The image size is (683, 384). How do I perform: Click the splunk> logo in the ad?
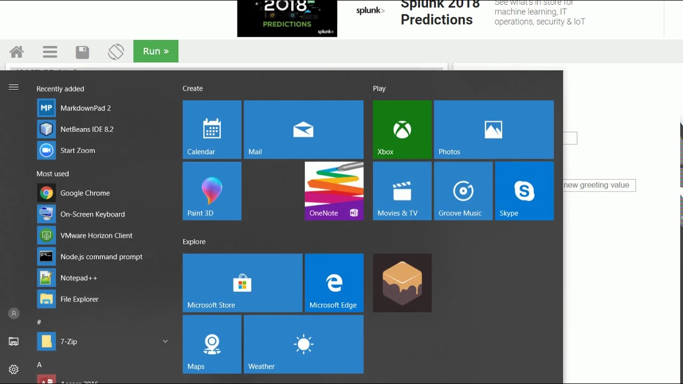pos(370,10)
